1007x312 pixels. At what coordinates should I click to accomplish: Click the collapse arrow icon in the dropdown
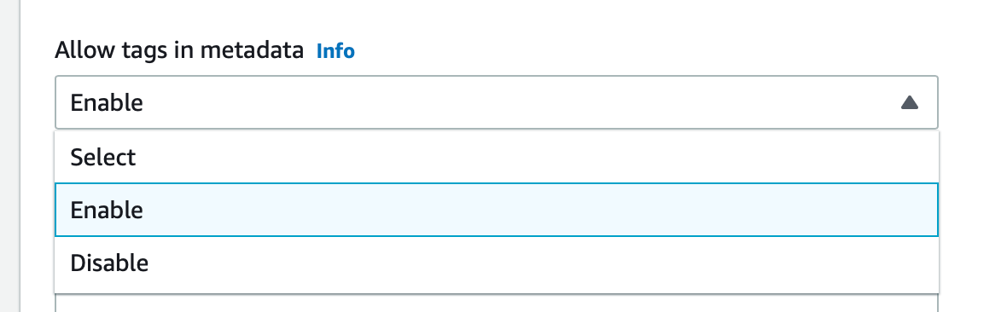[x=910, y=102]
